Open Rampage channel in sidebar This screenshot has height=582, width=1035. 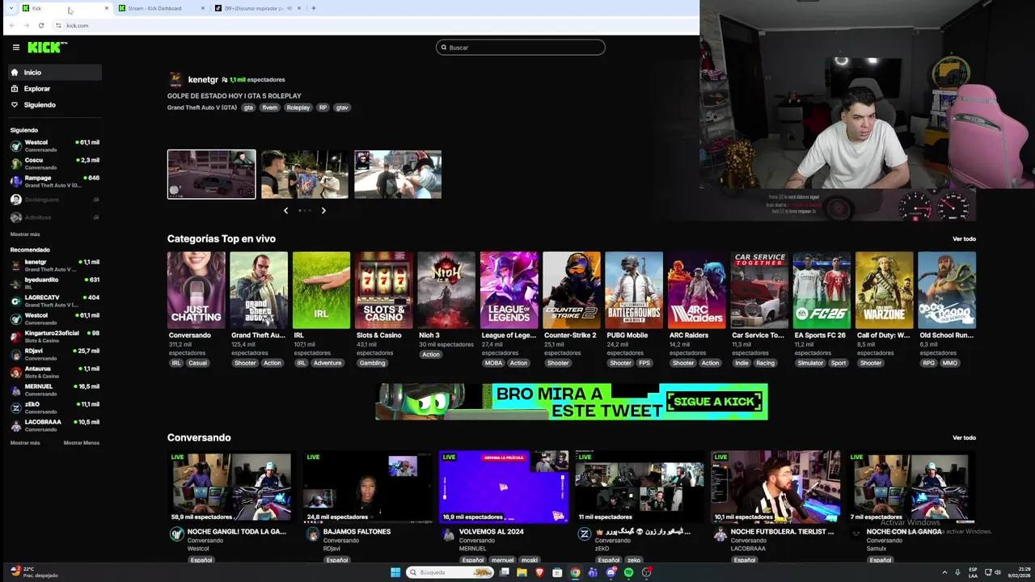tap(55, 181)
